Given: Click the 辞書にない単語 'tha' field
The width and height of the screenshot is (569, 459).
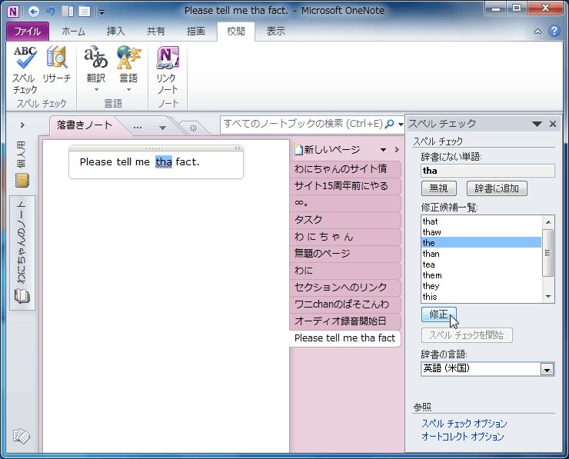Looking at the screenshot, I should point(487,171).
